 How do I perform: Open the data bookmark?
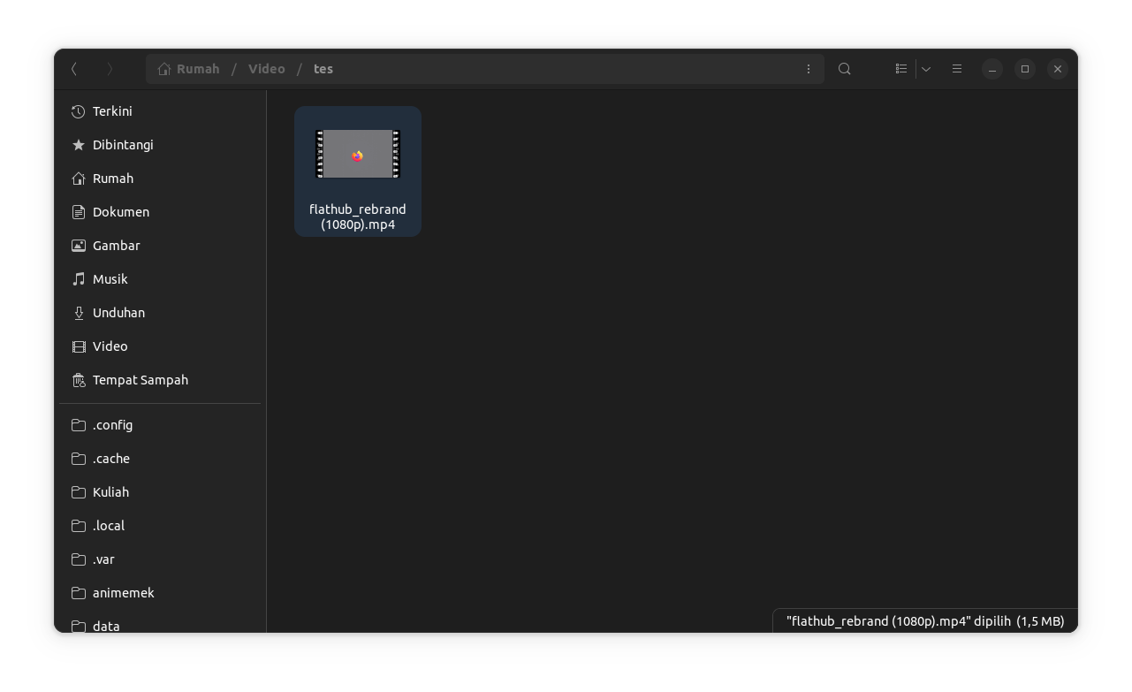[x=160, y=623]
